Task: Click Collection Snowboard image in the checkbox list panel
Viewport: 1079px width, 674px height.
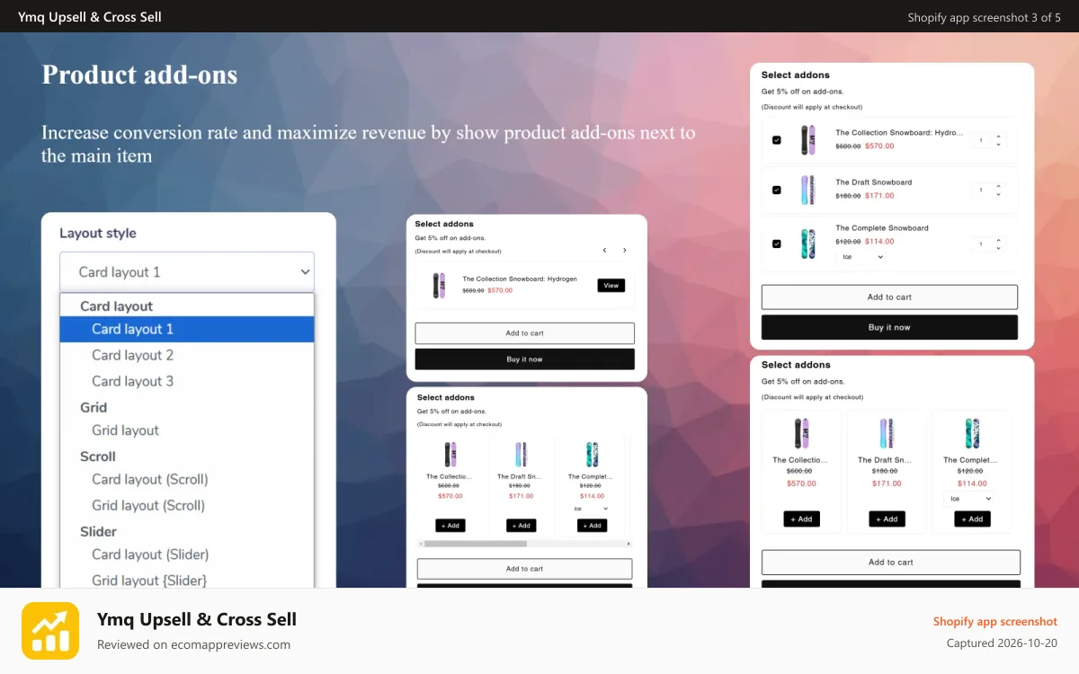Action: (x=807, y=140)
